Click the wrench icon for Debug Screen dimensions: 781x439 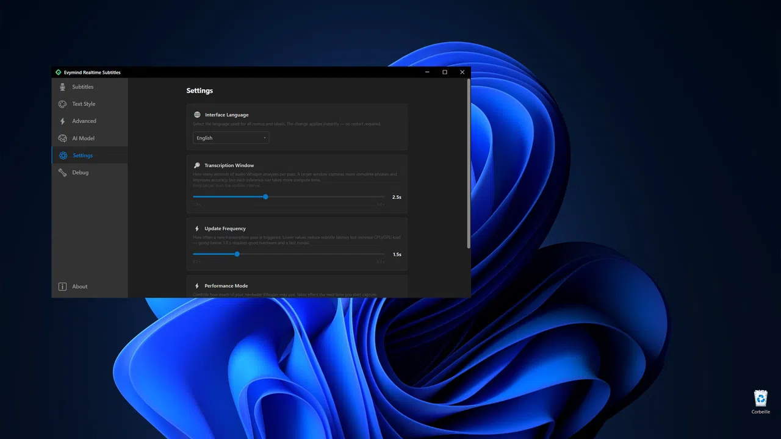pos(62,173)
